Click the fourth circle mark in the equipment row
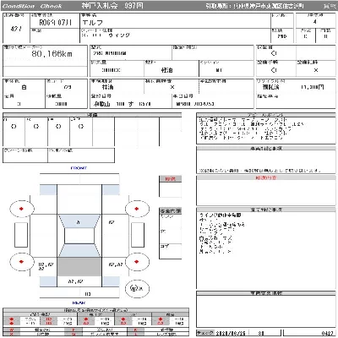 click(x=81, y=127)
